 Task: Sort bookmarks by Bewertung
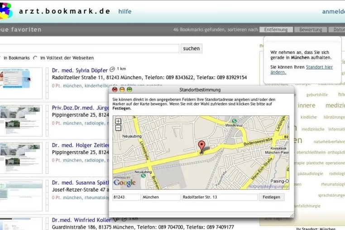point(311,29)
